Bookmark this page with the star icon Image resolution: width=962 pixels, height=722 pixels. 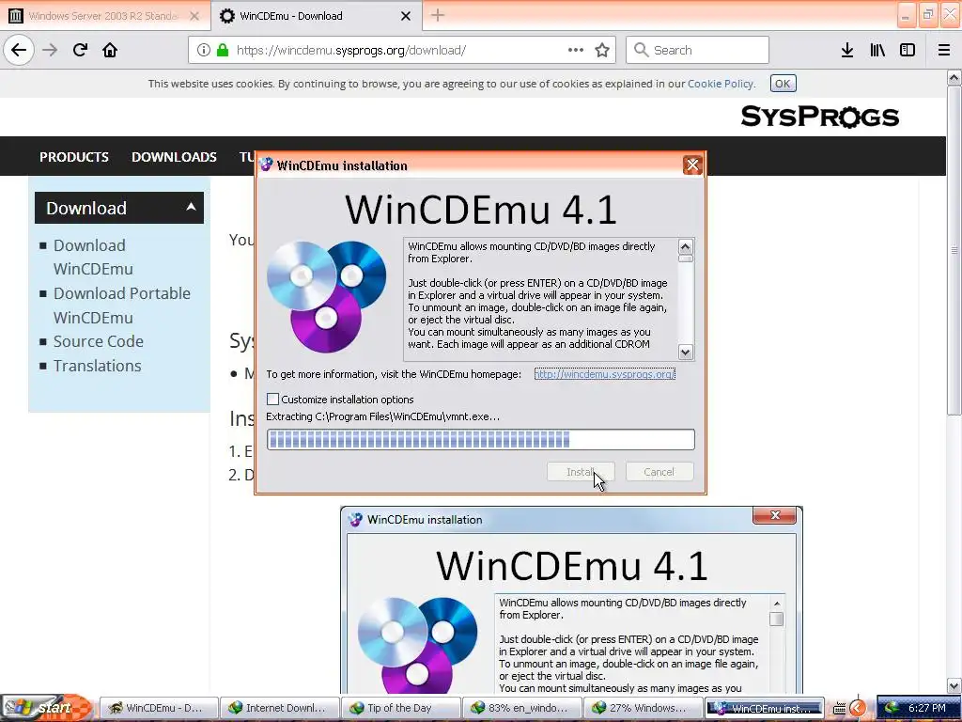[602, 50]
